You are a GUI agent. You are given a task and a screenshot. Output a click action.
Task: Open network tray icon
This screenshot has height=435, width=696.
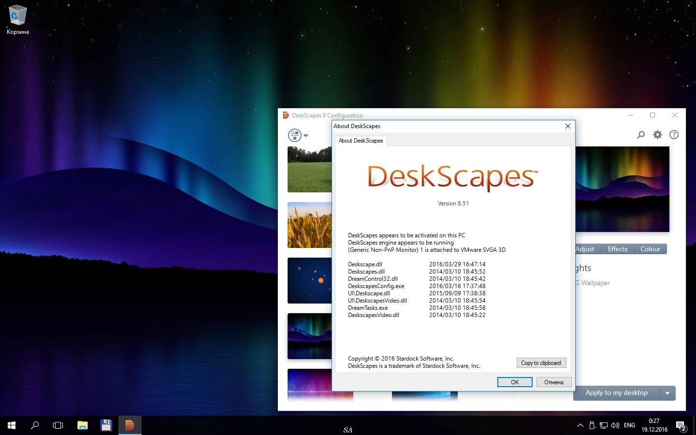(x=604, y=425)
